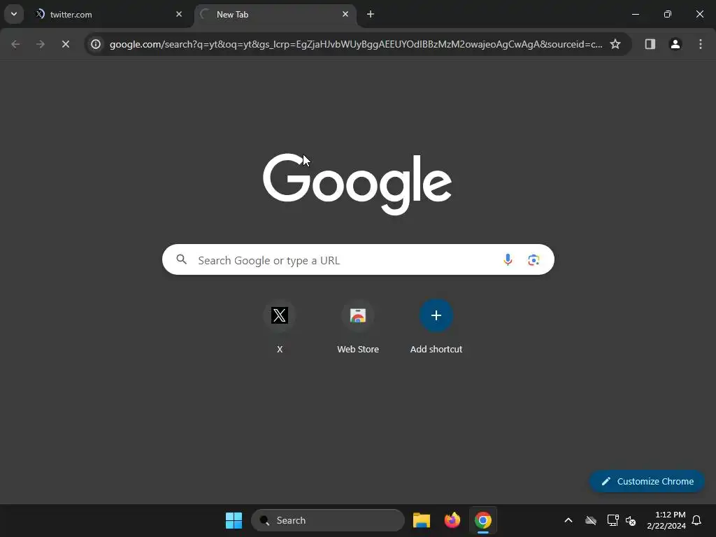716x537 pixels.
Task: Close the twitter.com tab
Action: pyautogui.click(x=179, y=14)
